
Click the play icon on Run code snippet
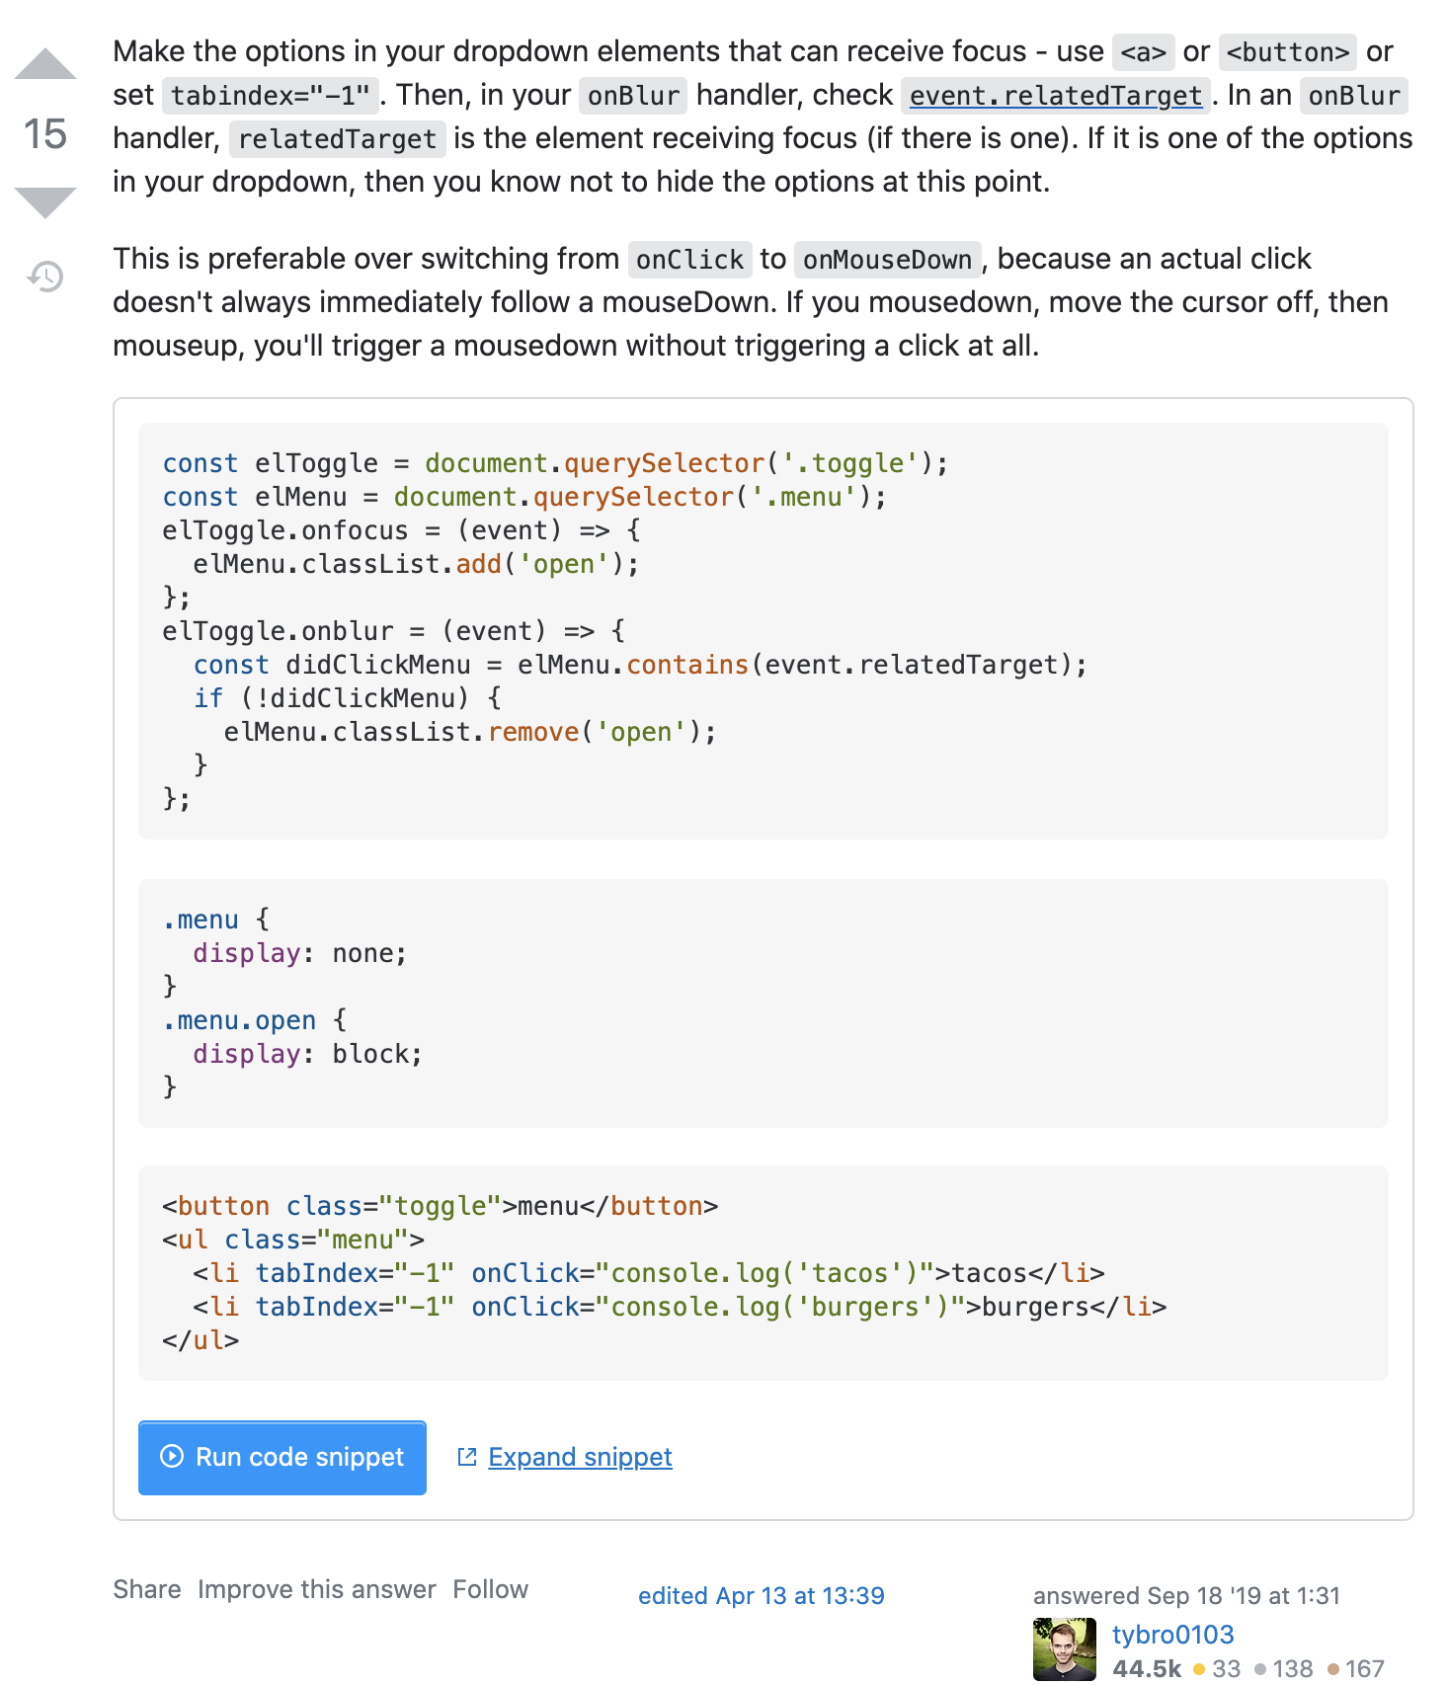(x=172, y=1456)
